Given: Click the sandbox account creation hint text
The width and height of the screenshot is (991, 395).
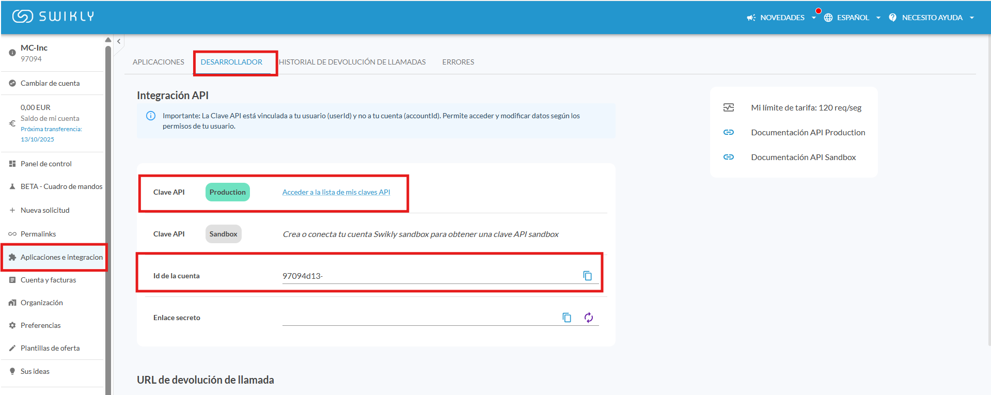Looking at the screenshot, I should [x=420, y=234].
